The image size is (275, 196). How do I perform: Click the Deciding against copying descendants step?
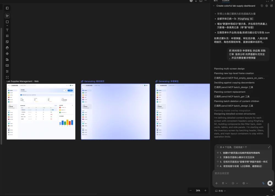point(234,82)
